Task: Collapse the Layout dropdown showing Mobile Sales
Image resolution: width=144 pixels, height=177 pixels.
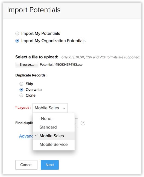Action: tap(50, 108)
